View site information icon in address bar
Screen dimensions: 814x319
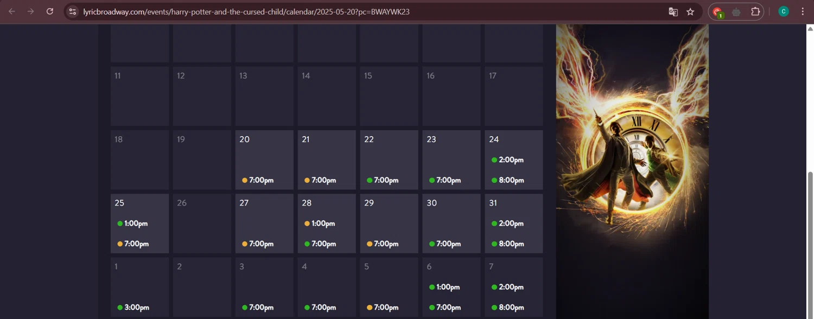coord(73,11)
